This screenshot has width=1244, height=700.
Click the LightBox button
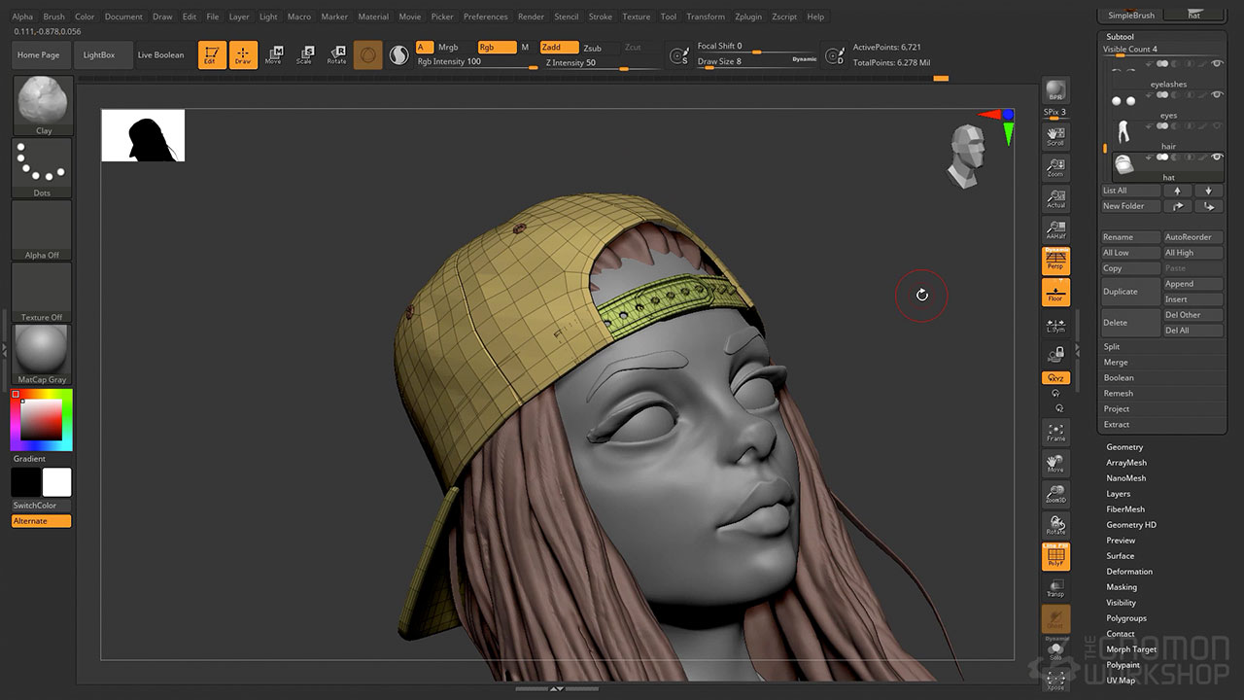pyautogui.click(x=99, y=55)
